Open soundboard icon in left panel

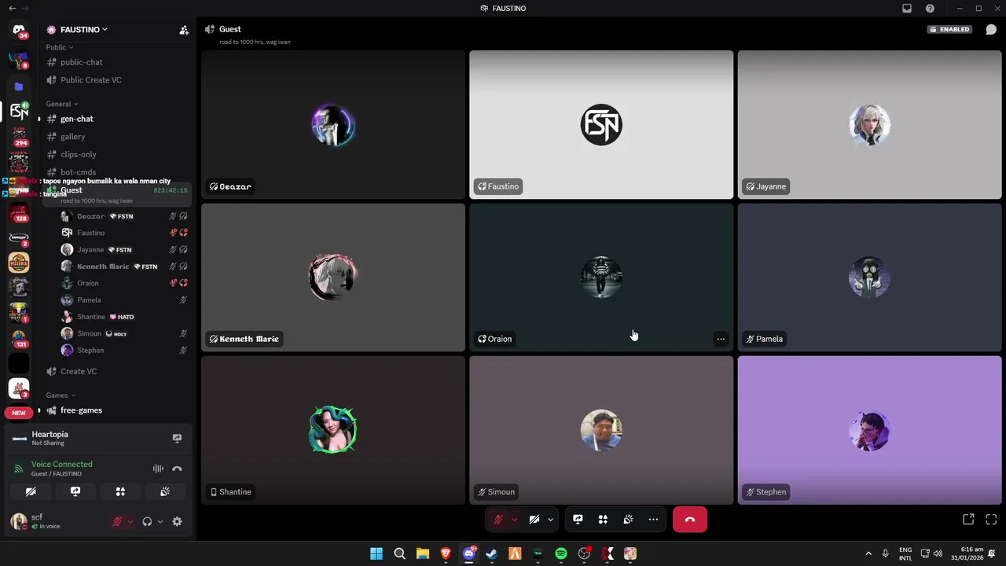165,491
